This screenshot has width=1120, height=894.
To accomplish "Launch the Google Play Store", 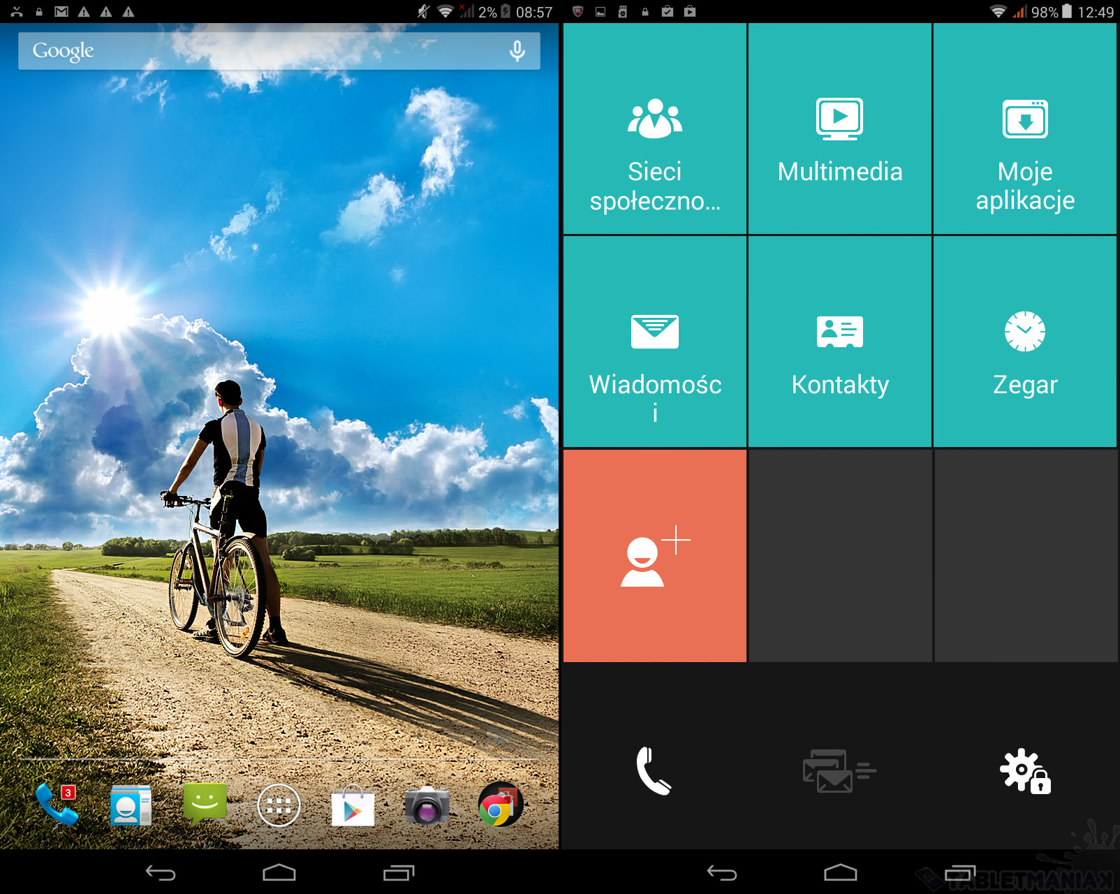I will pos(353,806).
